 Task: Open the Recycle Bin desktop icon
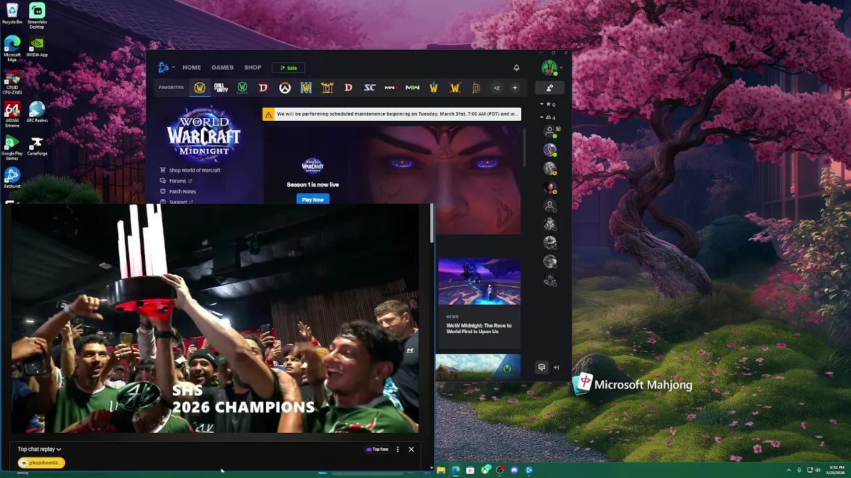click(x=12, y=14)
